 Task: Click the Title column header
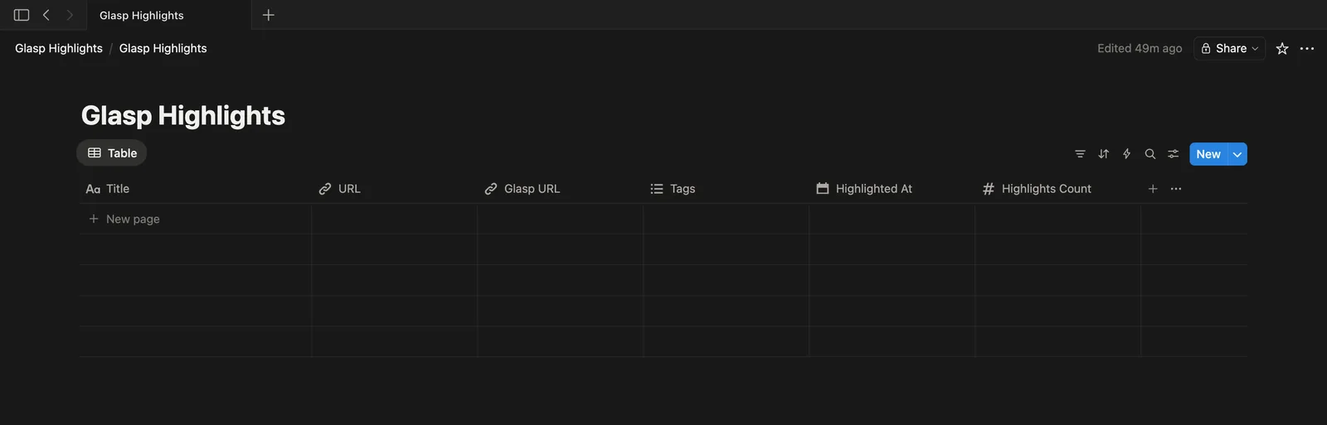[x=196, y=189]
